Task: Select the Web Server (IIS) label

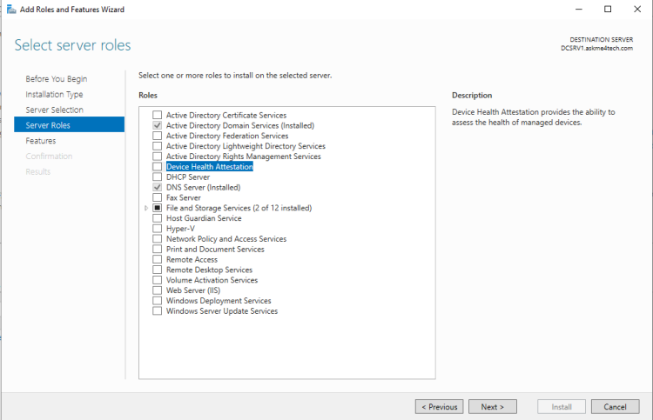Action: [193, 290]
